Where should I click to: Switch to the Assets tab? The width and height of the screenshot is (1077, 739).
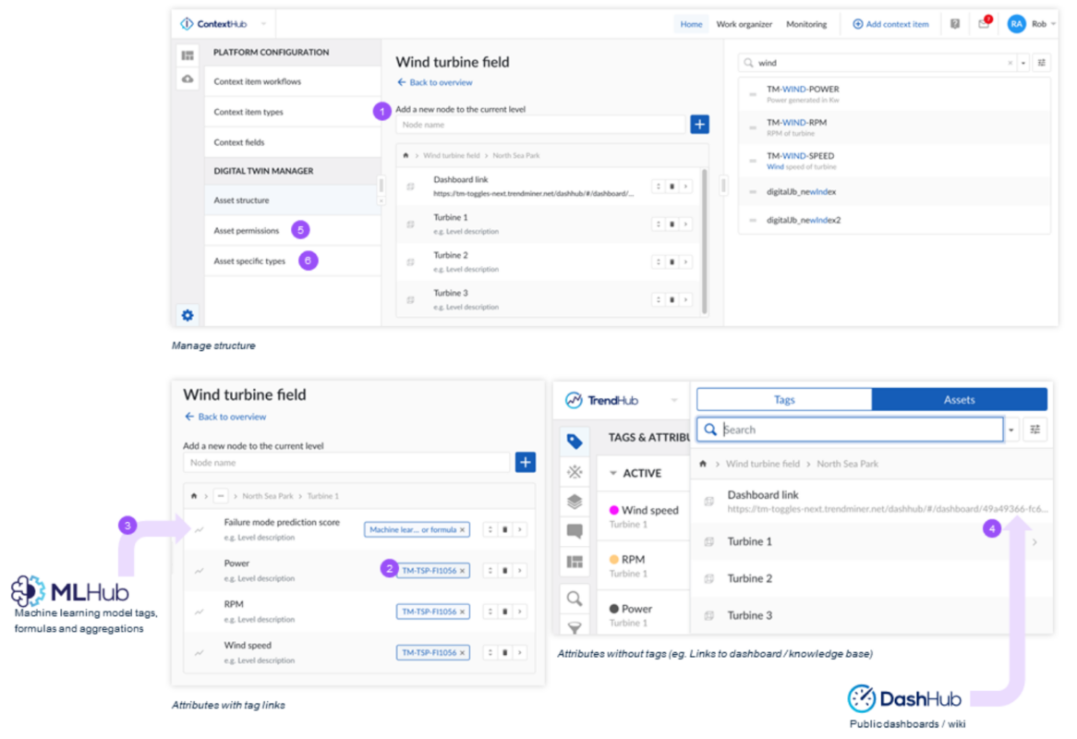pyautogui.click(x=960, y=399)
